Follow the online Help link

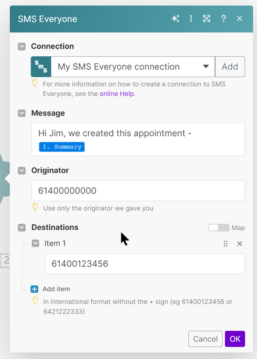pyautogui.click(x=117, y=94)
